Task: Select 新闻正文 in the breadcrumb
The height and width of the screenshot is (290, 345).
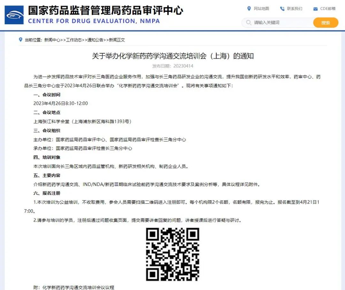Action: pyautogui.click(x=117, y=40)
